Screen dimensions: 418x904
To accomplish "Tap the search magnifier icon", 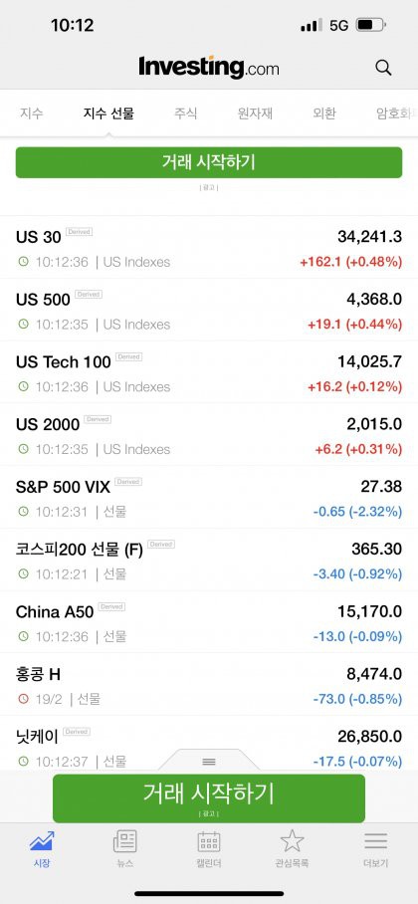I will [383, 68].
